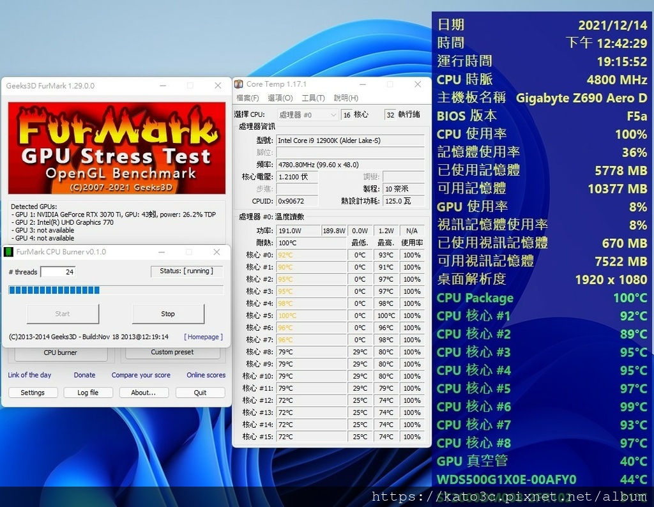The image size is (654, 507).
Task: Click the FurMark CPU Burner title icon
Action: (8, 252)
